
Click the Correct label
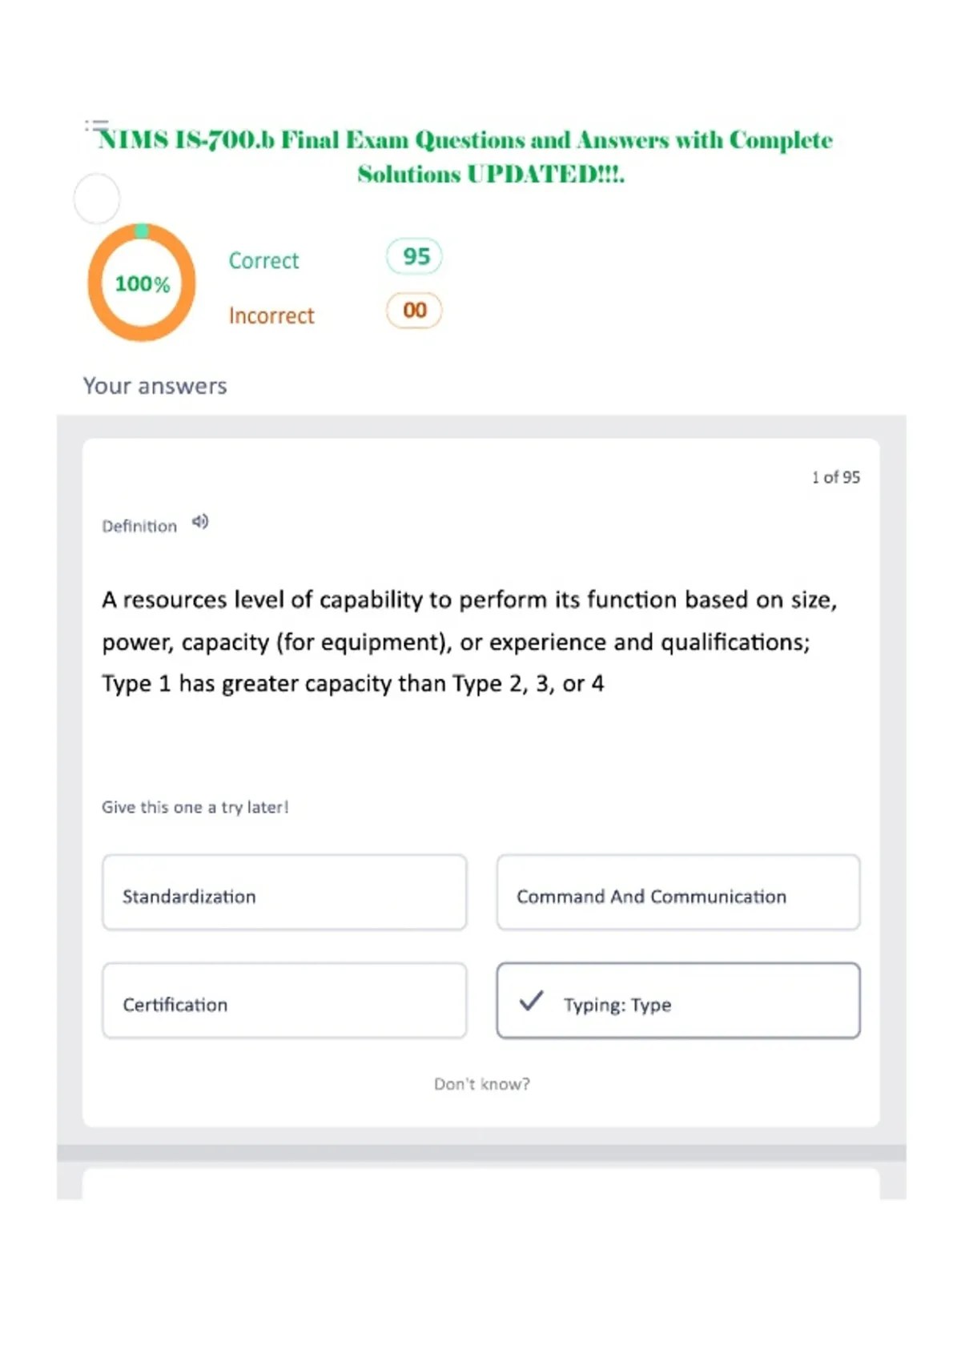[263, 261]
